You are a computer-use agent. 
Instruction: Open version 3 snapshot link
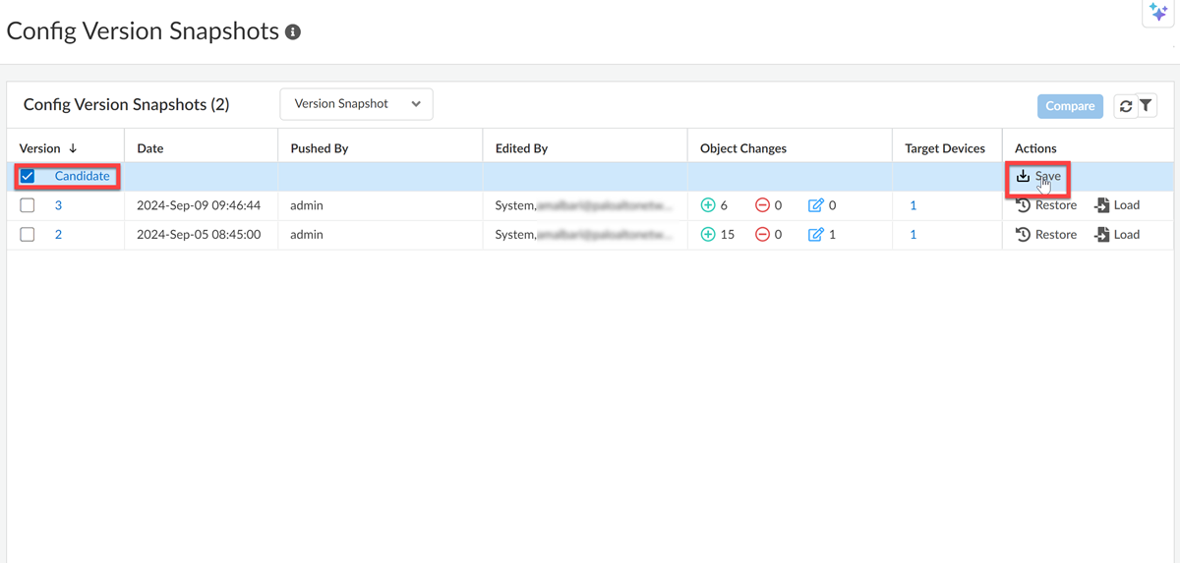click(x=58, y=205)
